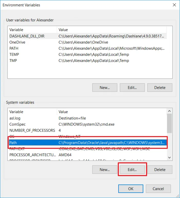Select the asl.log system variable

click(x=88, y=118)
